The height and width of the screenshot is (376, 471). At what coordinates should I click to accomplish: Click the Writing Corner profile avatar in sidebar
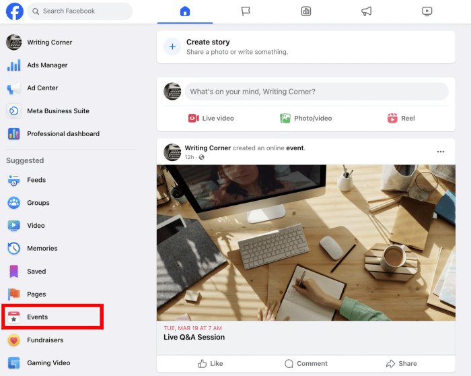click(x=14, y=42)
